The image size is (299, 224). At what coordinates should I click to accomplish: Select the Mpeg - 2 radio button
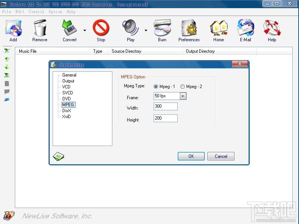point(183,87)
